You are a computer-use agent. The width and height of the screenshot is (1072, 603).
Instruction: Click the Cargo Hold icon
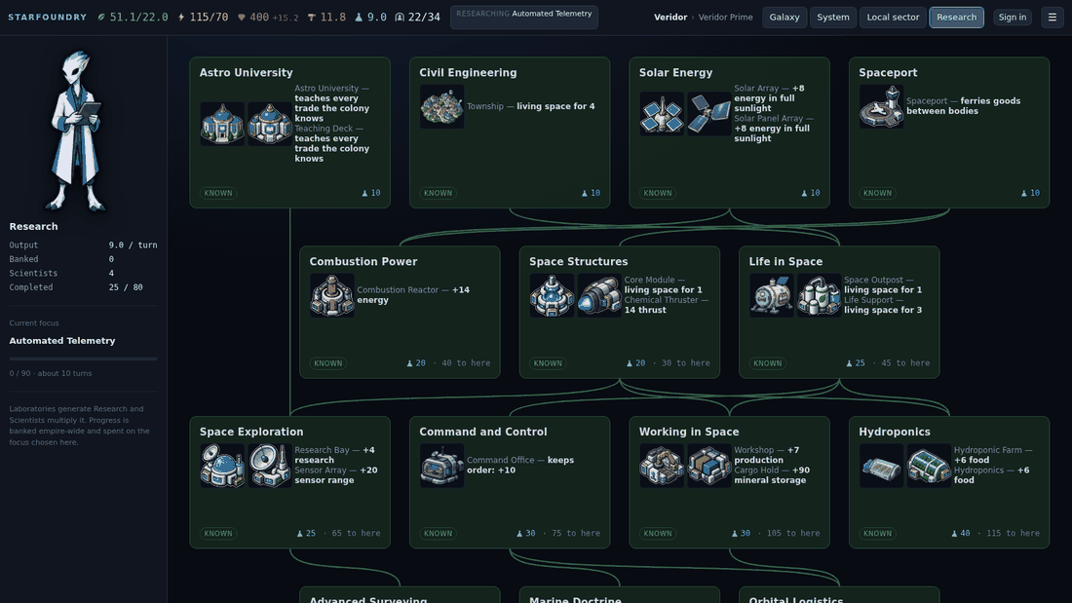[708, 466]
